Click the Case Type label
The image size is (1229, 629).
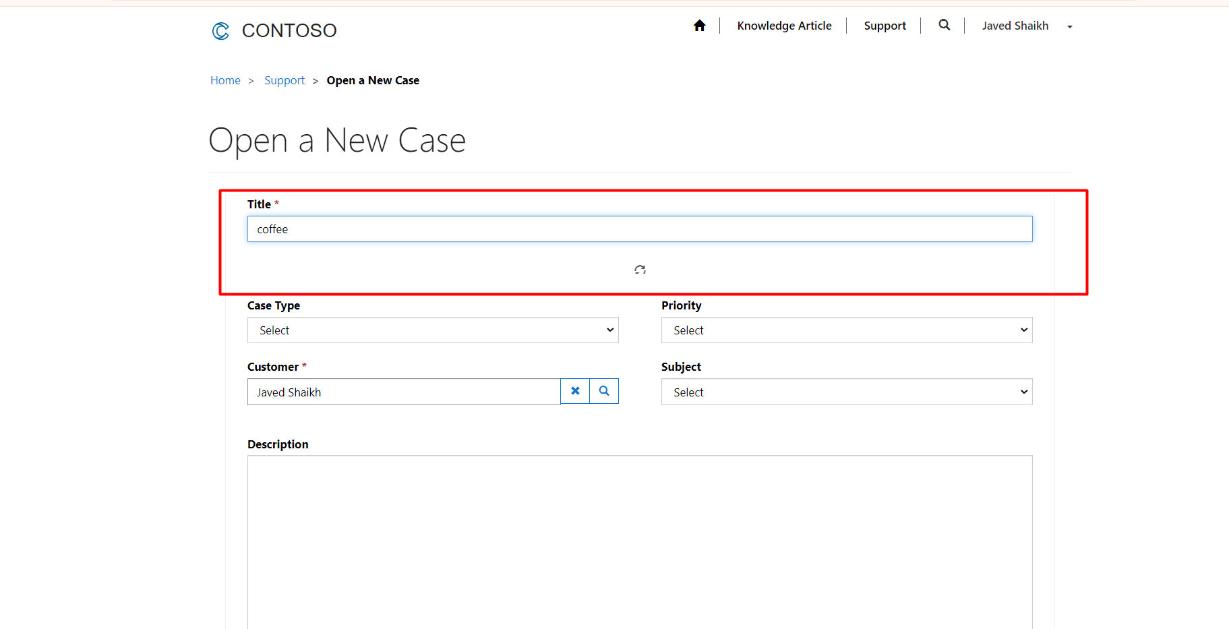274,305
